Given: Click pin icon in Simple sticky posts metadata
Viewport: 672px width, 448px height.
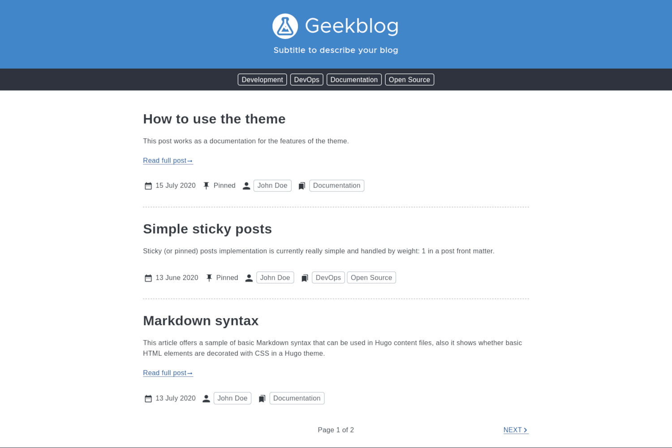Looking at the screenshot, I should pyautogui.click(x=209, y=278).
